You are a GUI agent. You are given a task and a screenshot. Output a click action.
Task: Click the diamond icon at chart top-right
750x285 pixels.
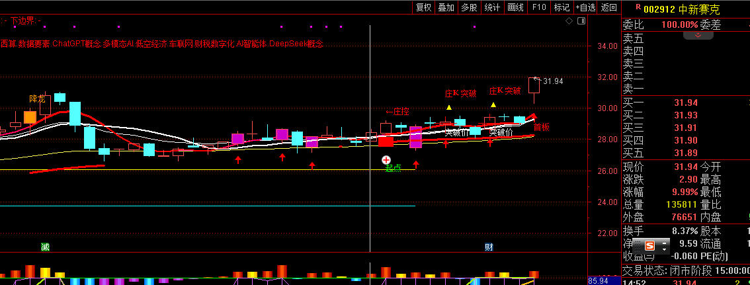pyautogui.click(x=568, y=21)
